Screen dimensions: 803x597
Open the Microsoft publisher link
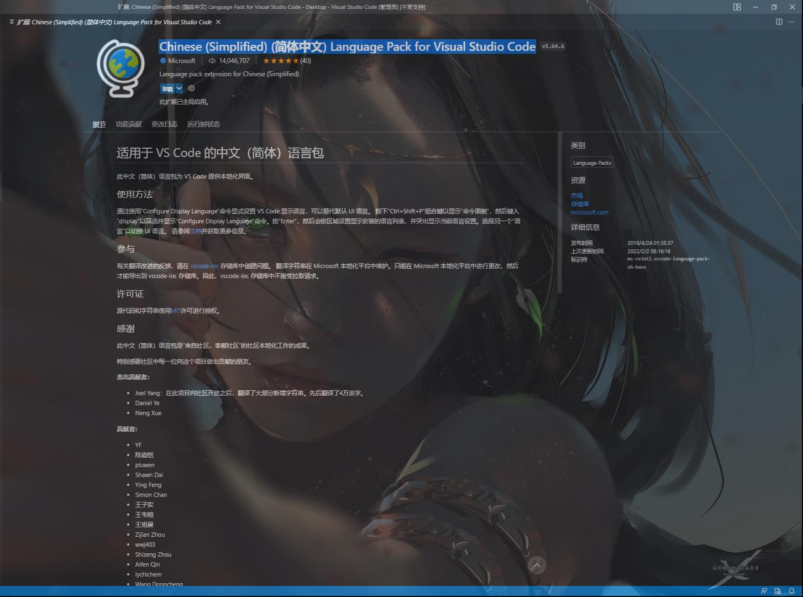[182, 61]
